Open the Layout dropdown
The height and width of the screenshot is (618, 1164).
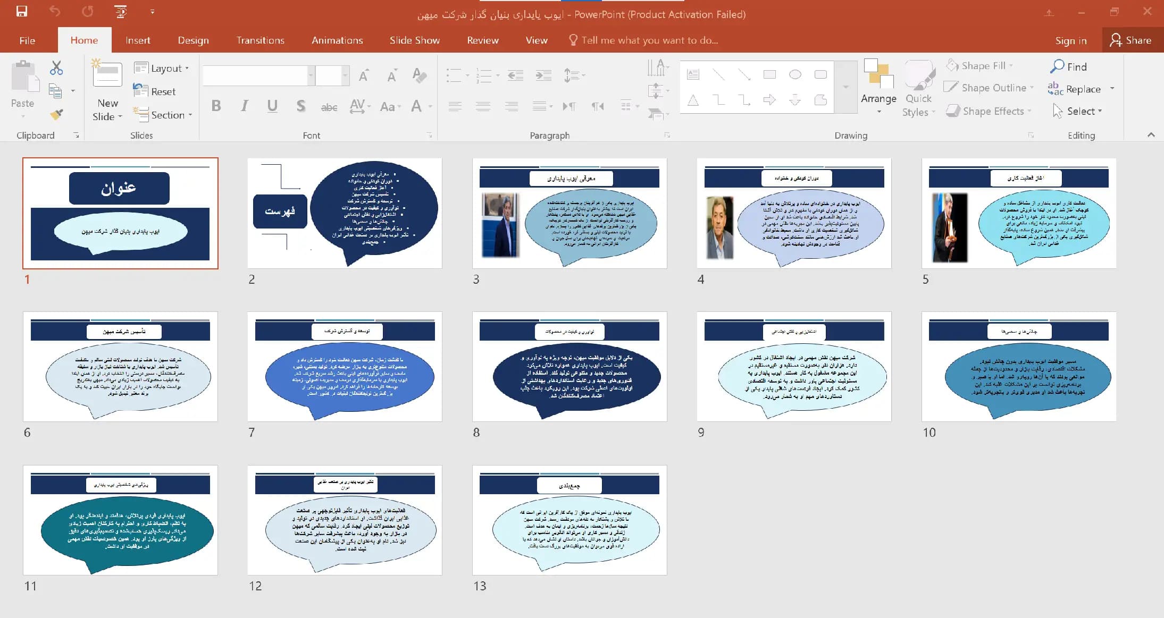click(x=162, y=68)
